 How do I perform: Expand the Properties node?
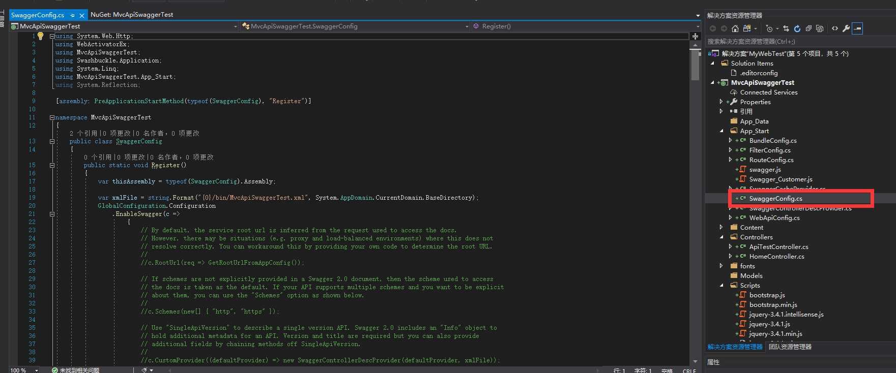point(721,102)
